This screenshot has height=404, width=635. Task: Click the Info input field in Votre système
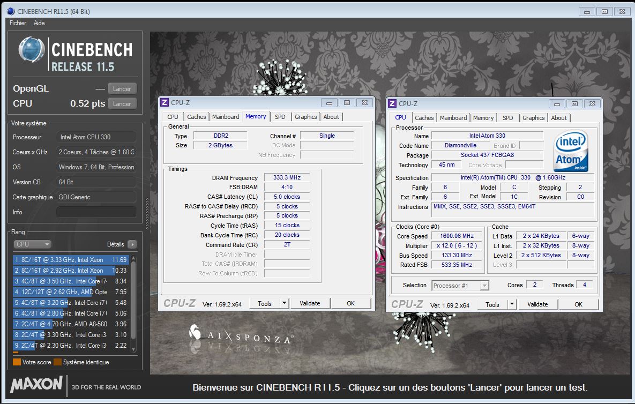(96, 212)
